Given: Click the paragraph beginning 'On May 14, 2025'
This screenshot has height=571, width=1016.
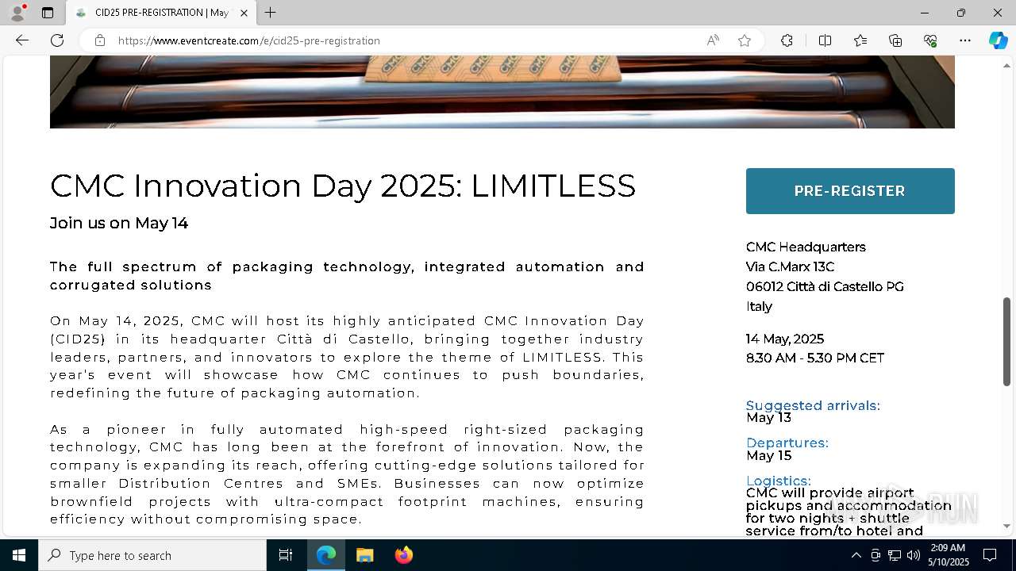Looking at the screenshot, I should [347, 357].
